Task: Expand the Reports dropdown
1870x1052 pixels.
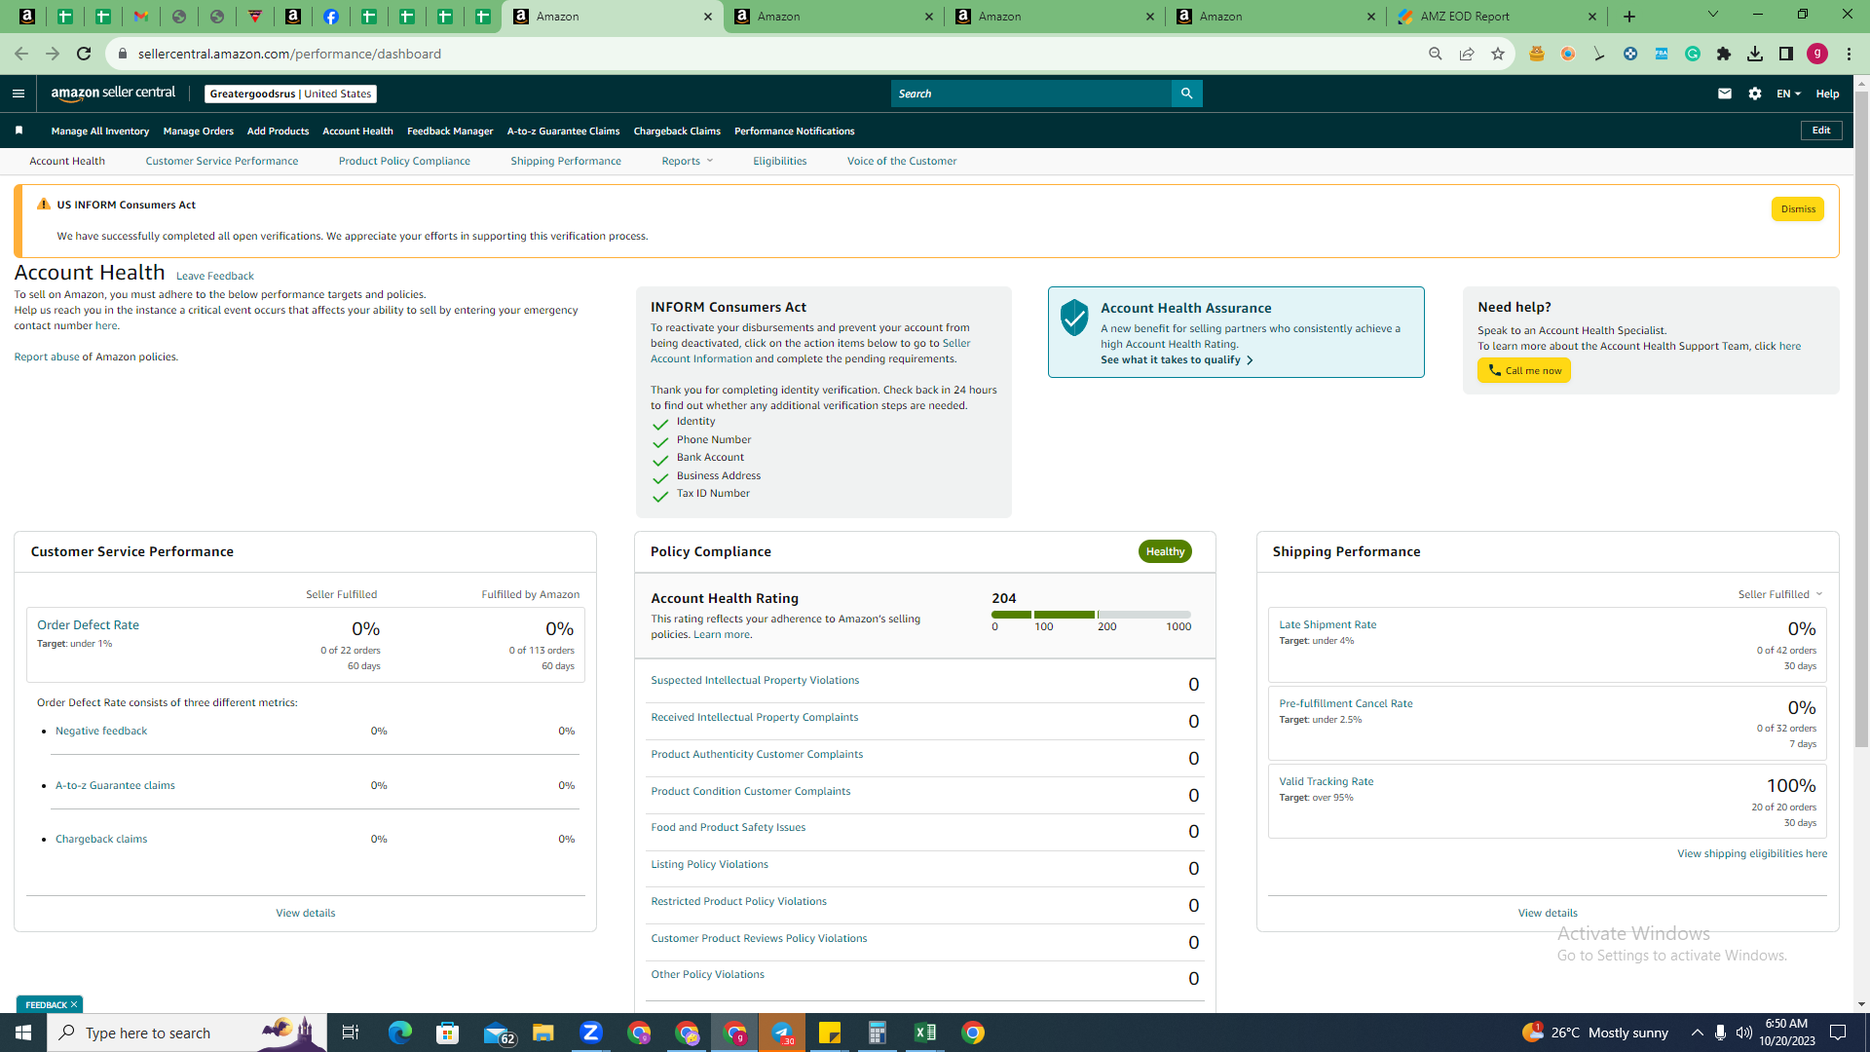Action: point(688,161)
